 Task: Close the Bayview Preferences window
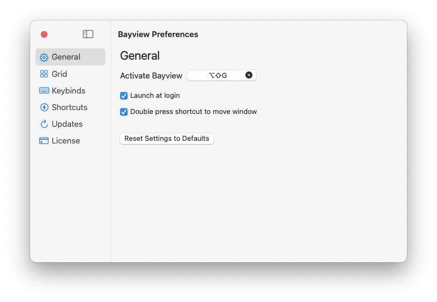tap(44, 34)
